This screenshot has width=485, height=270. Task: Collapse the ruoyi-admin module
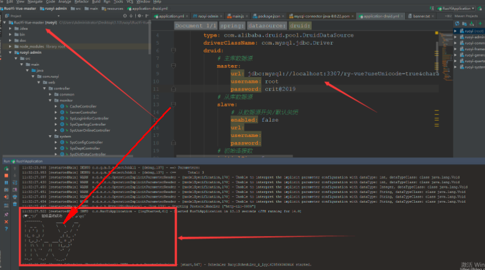pyautogui.click(x=10, y=53)
